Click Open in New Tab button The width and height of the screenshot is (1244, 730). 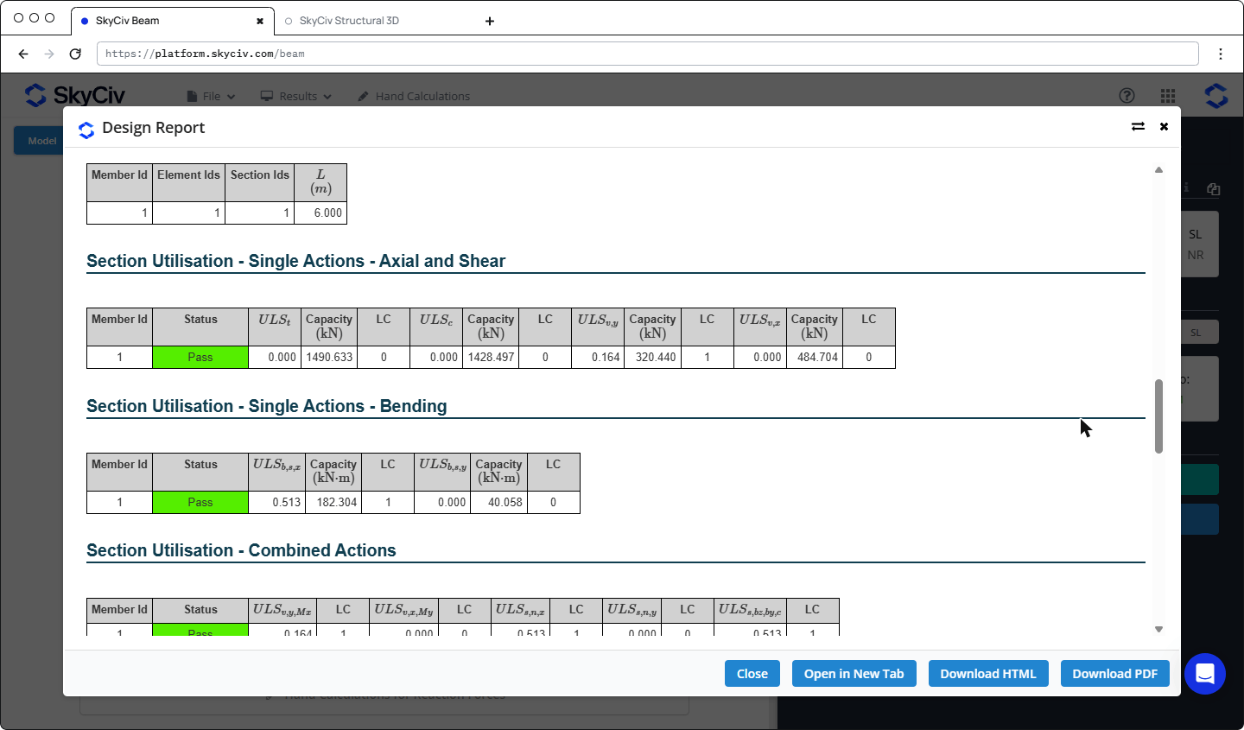pyautogui.click(x=854, y=674)
